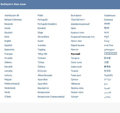The width and height of the screenshot is (120, 113).
Task: Pick Français as the language
Action: pos(8,54)
